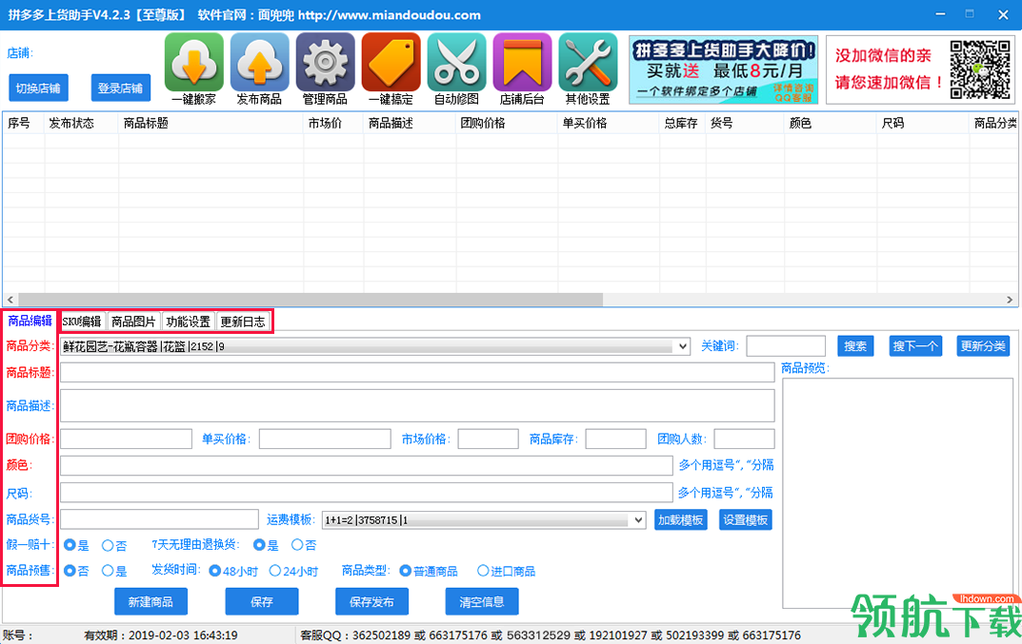Expand the 运费模板 dropdown
Image resolution: width=1022 pixels, height=644 pixels.
(638, 519)
